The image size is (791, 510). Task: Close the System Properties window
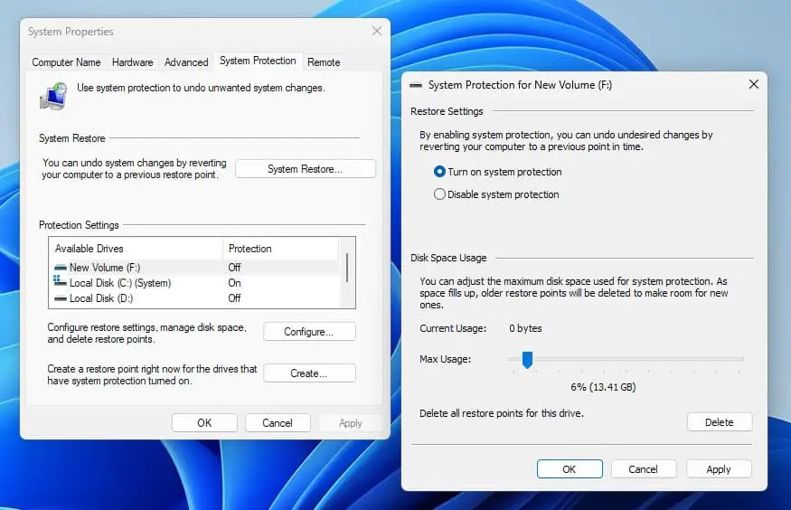point(377,32)
